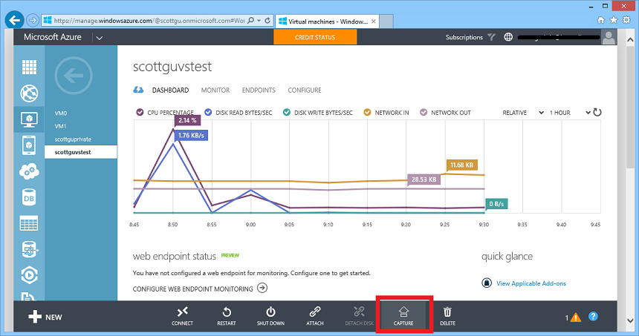Open the Cloud Services gears icon in sidebar
The height and width of the screenshot is (336, 639).
click(x=29, y=171)
